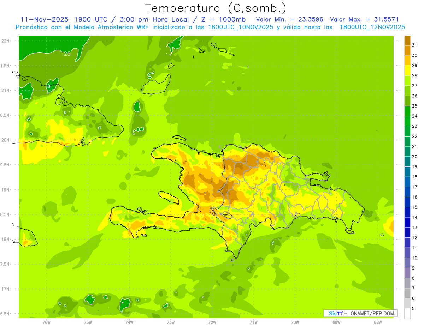424x327 pixels.
Task: Click the '71W' longitude axis label
Action: [x=253, y=322]
